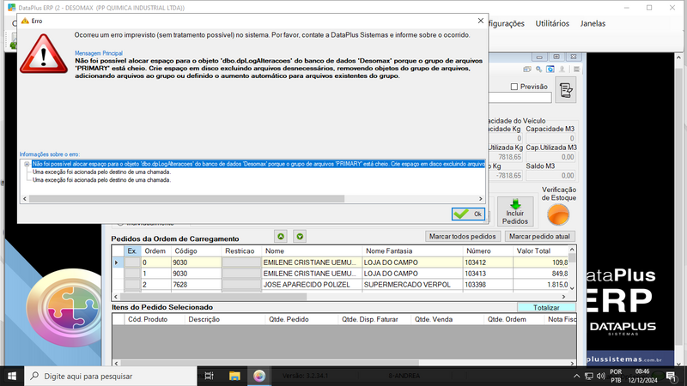
Task: Open Task View on the taskbar
Action: point(210,376)
